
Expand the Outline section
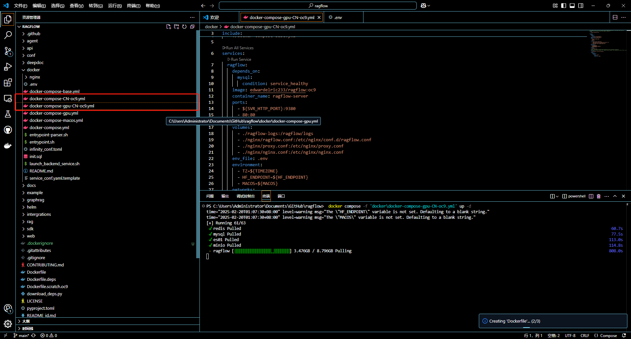(107, 321)
